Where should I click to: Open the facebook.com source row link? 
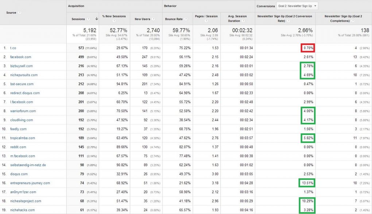[x=21, y=57]
